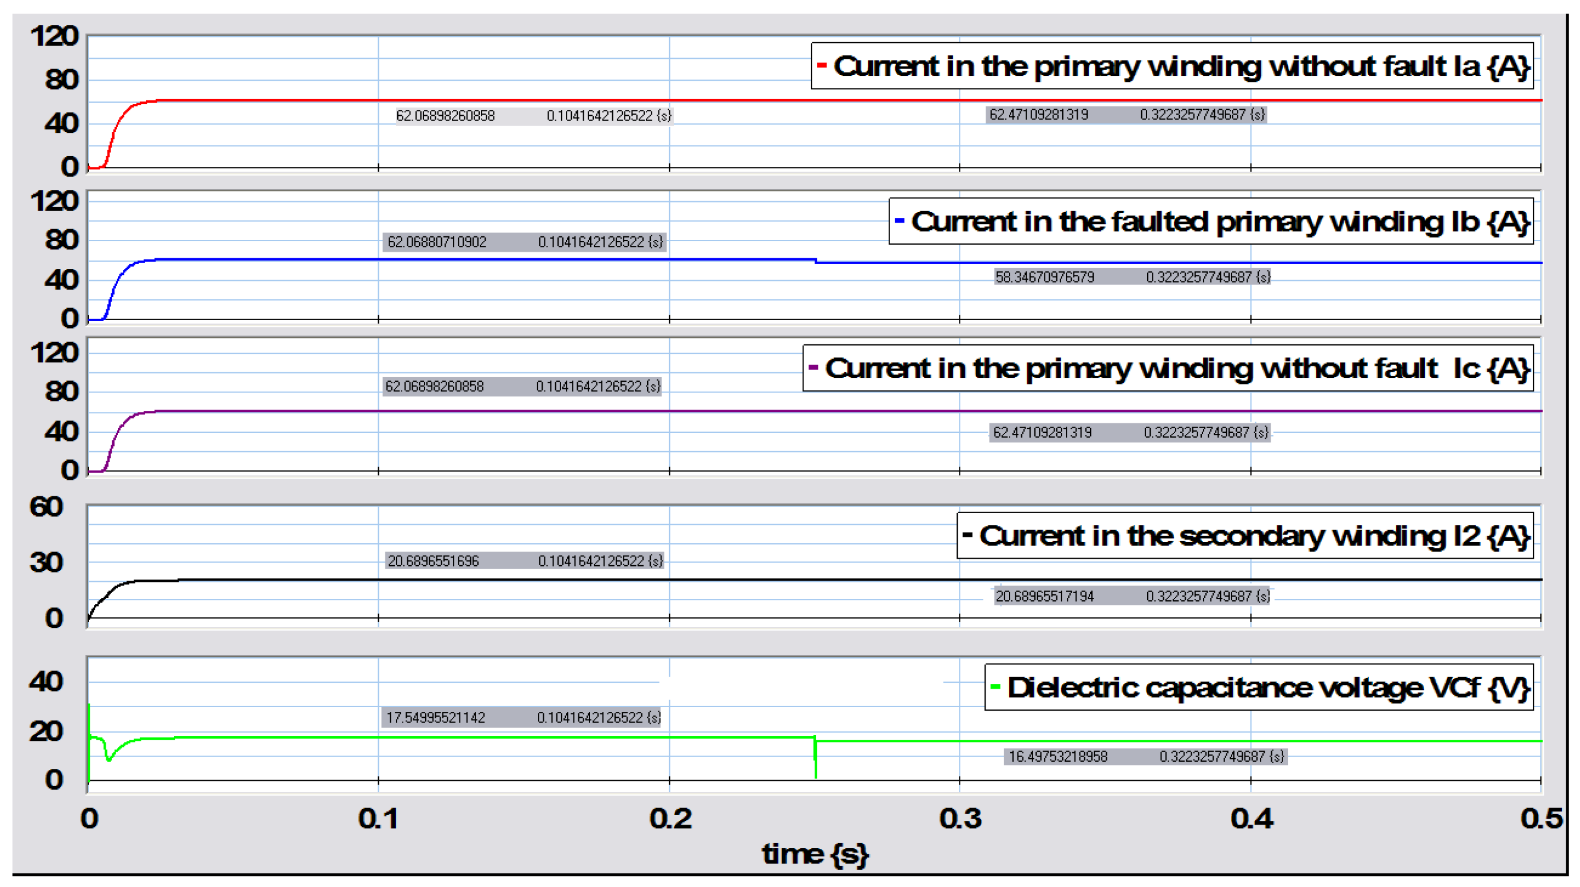The image size is (1580, 887).
Task: Click the blue Ib legend color marker
Action: [899, 220]
